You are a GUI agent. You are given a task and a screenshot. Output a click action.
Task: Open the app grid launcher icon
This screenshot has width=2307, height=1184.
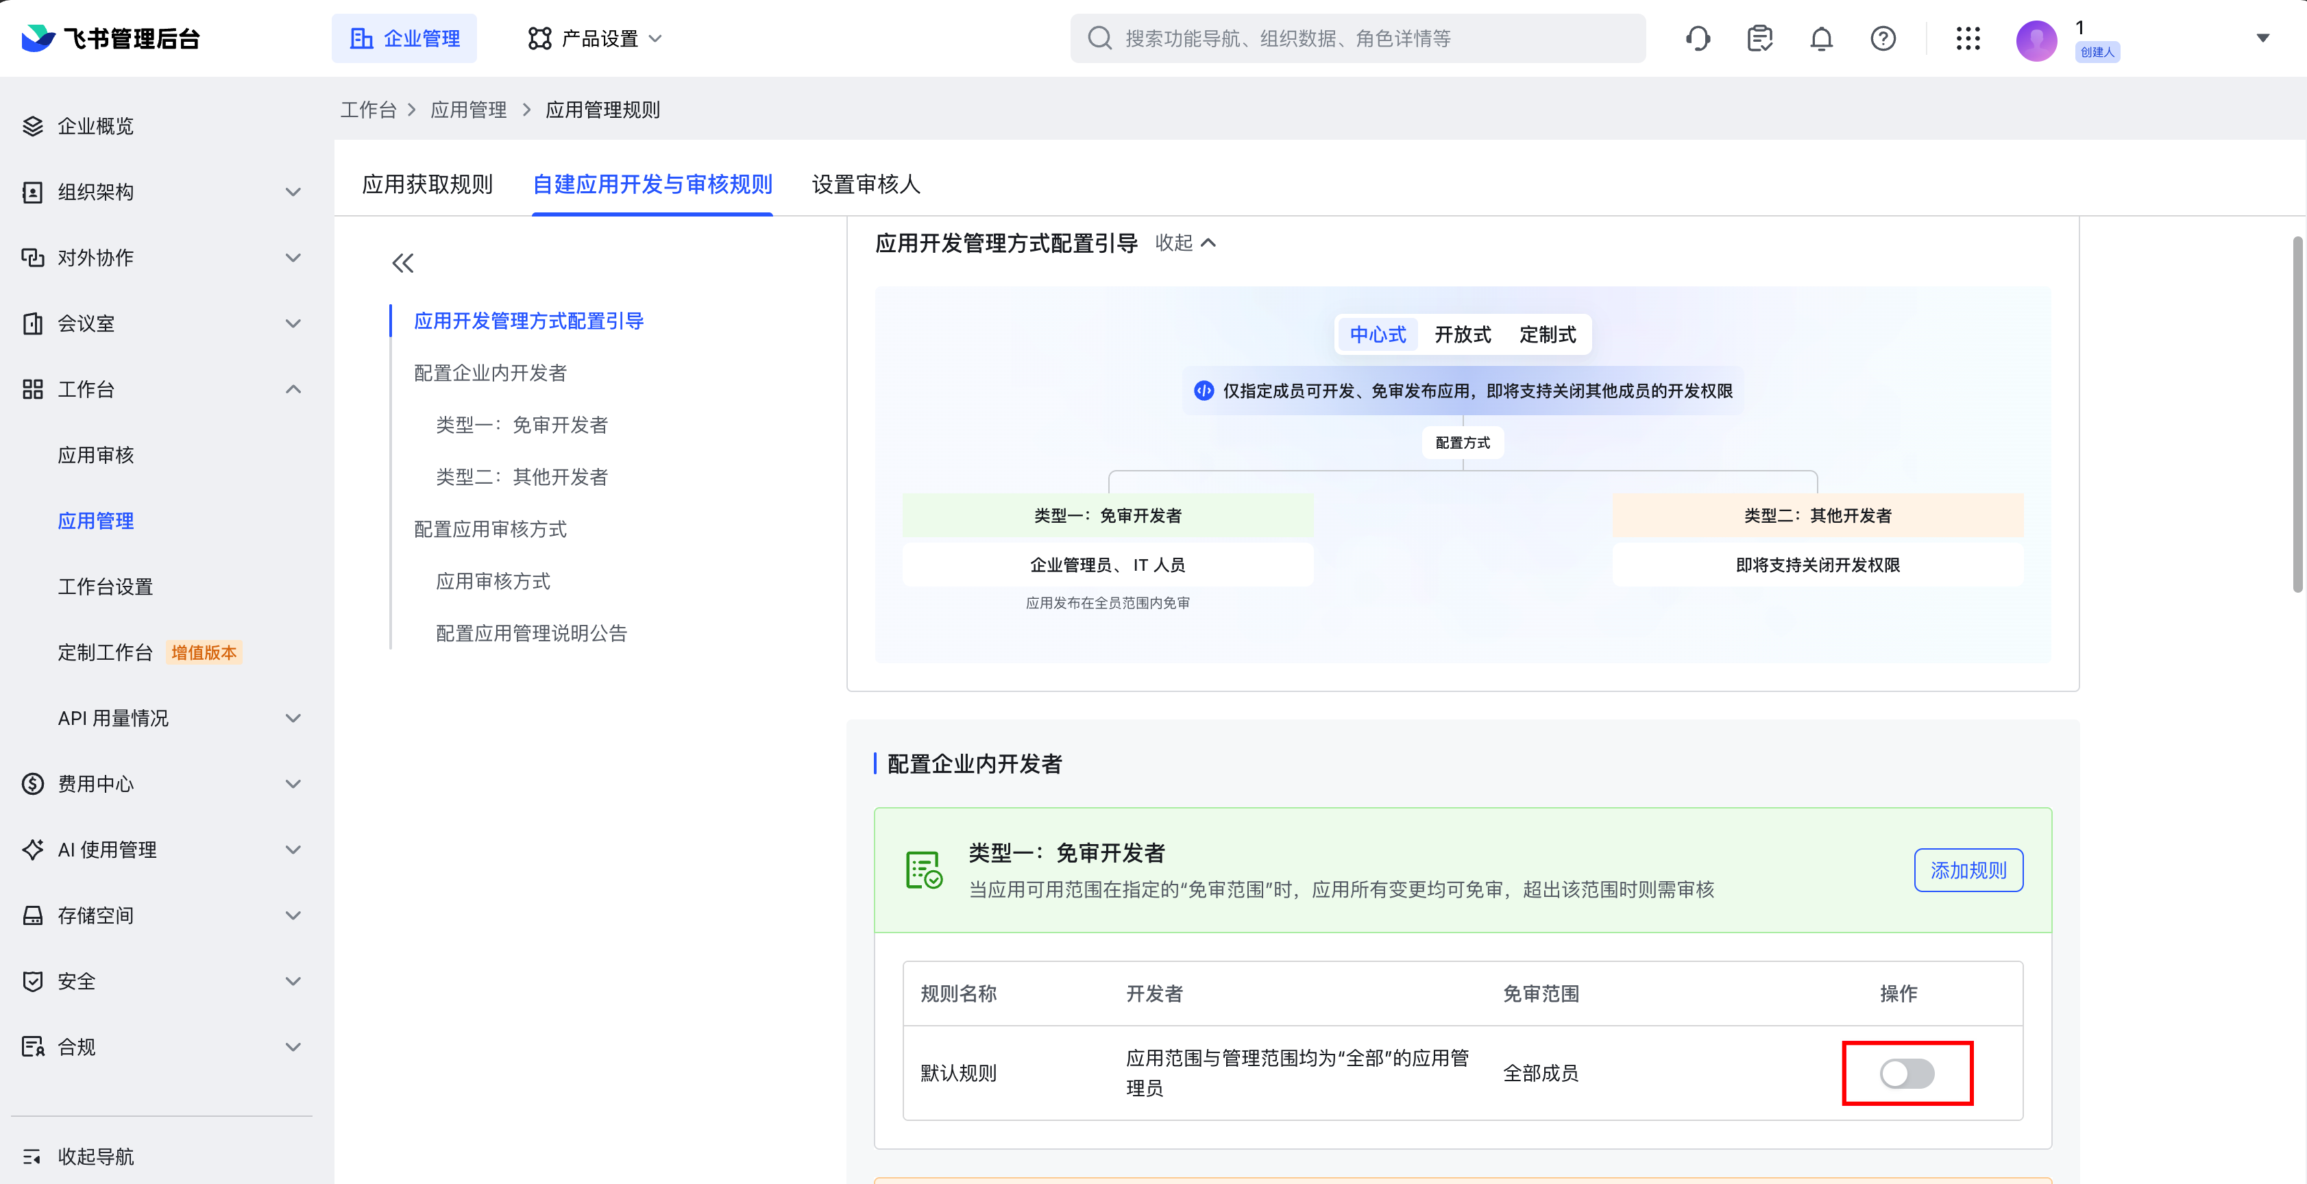tap(1968, 38)
